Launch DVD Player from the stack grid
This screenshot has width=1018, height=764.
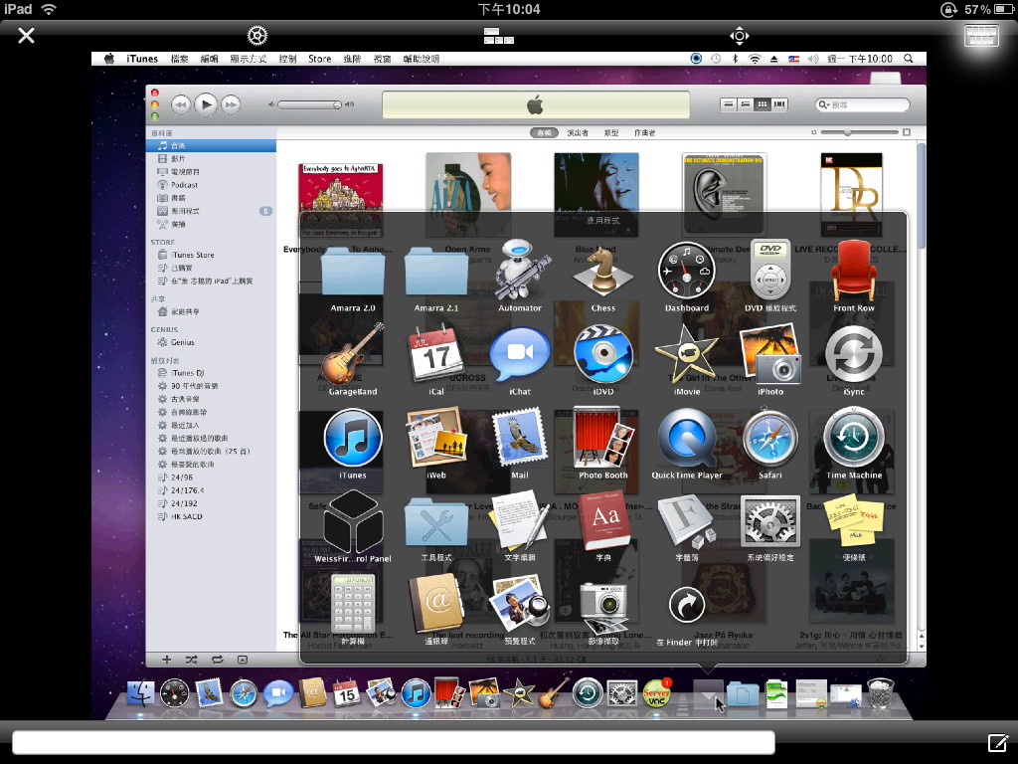(x=770, y=271)
